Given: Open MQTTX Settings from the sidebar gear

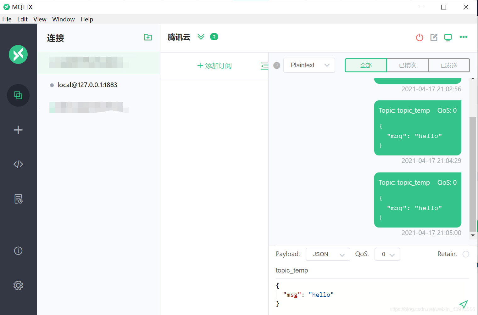Looking at the screenshot, I should click(18, 285).
